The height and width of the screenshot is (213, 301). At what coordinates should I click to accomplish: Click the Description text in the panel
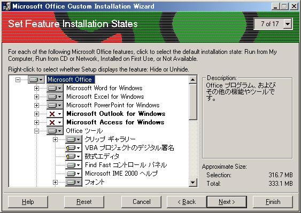(241, 92)
